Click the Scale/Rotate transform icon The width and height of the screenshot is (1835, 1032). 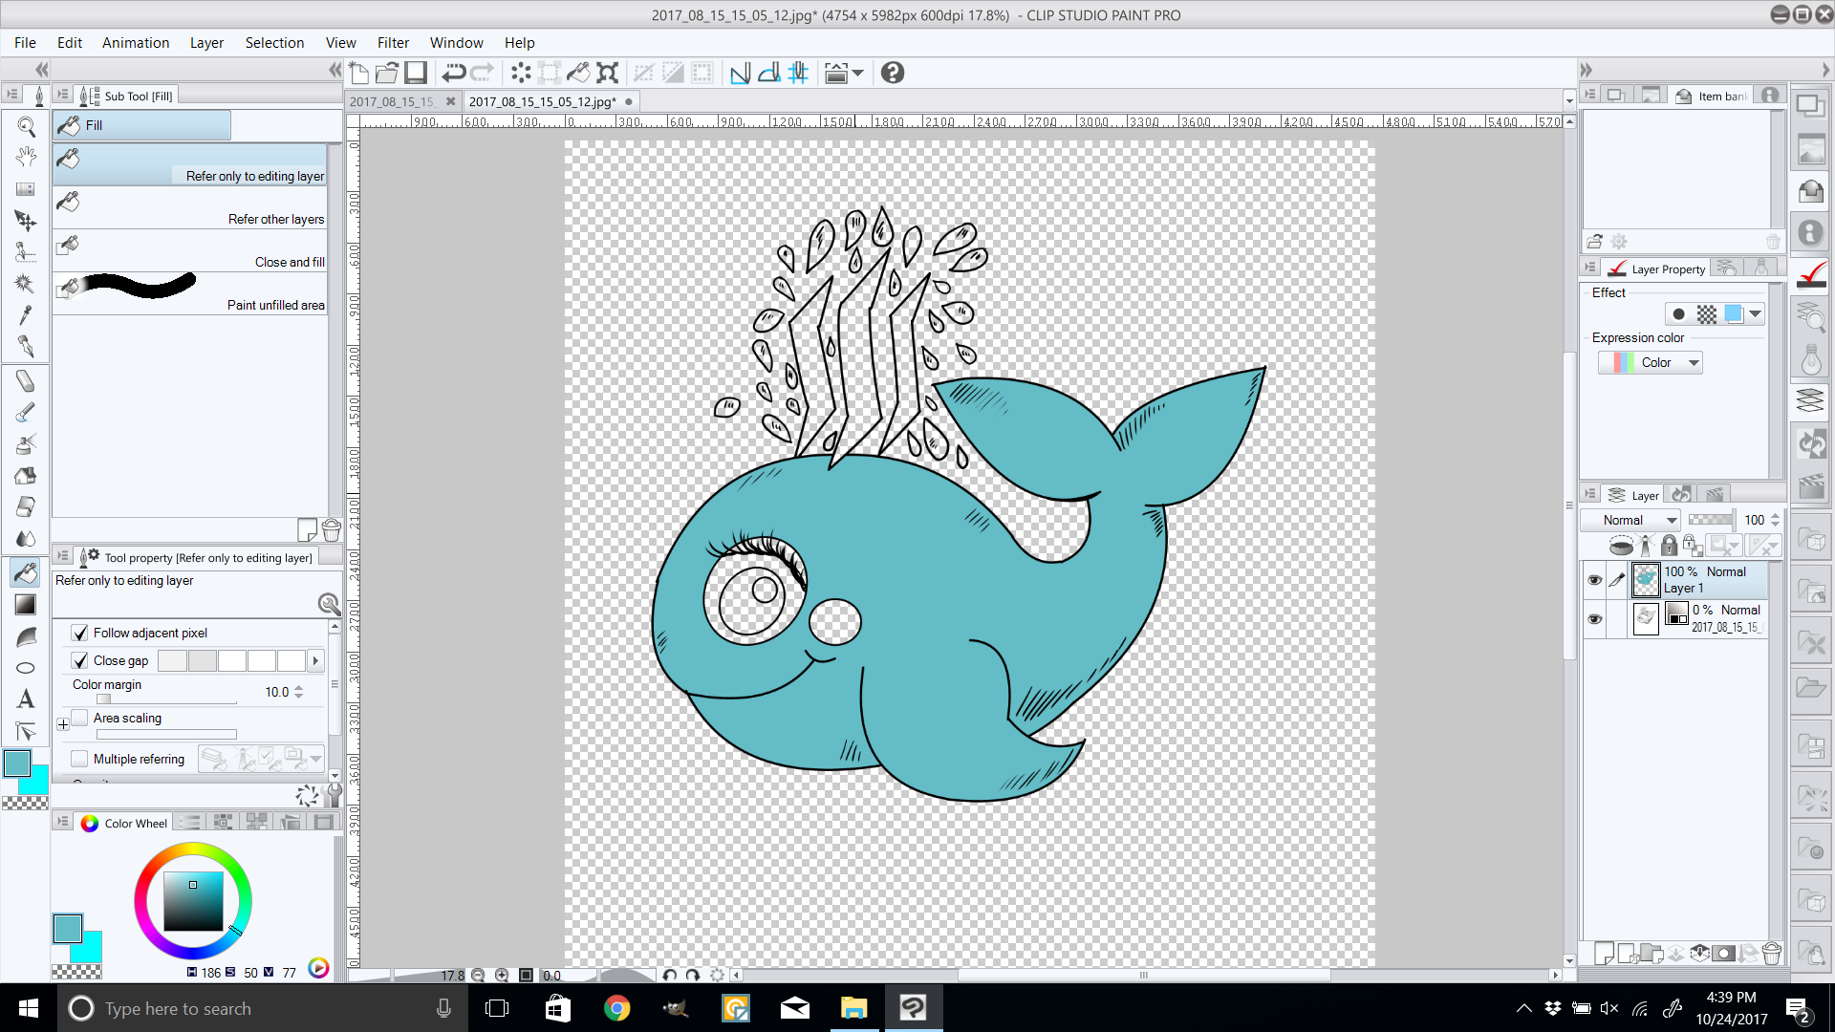(608, 73)
